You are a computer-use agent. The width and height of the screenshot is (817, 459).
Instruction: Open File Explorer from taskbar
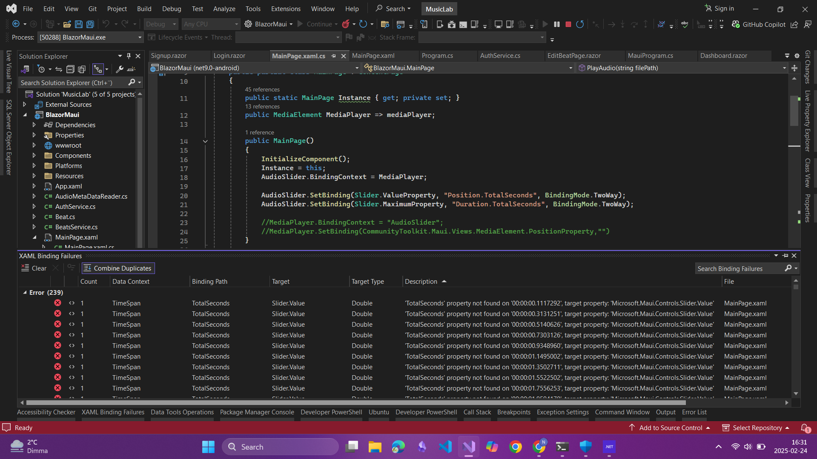(375, 447)
